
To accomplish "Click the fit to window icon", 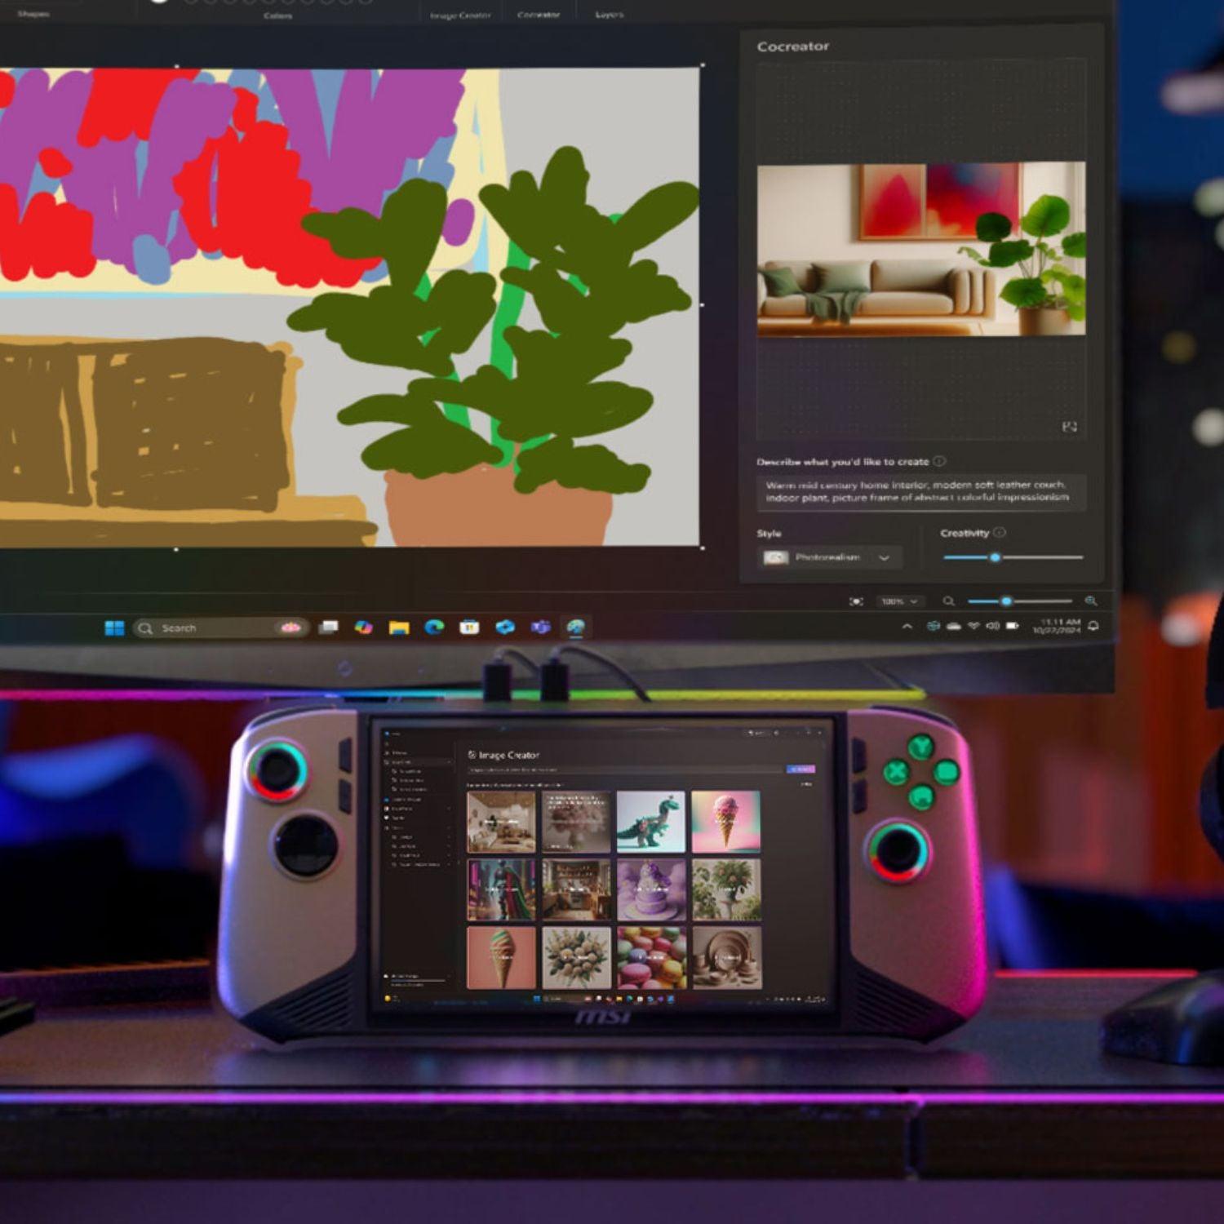I will 856,601.
